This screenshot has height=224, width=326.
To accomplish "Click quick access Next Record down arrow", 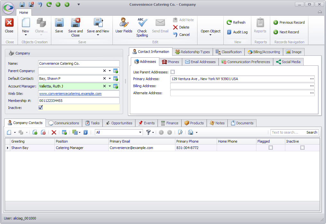I will [67, 4].
